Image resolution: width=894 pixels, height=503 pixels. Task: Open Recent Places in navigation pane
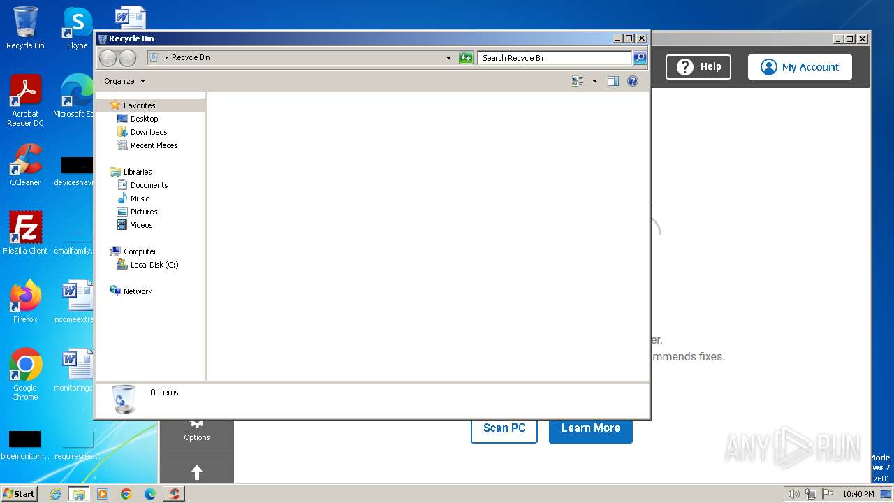pyautogui.click(x=154, y=145)
